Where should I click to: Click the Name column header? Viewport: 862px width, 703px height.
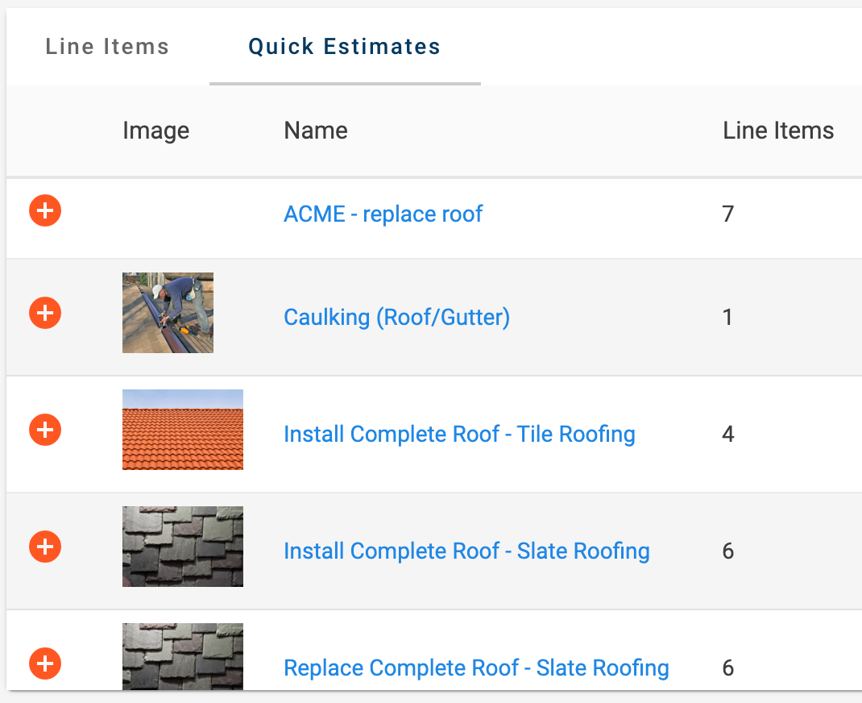coord(316,131)
